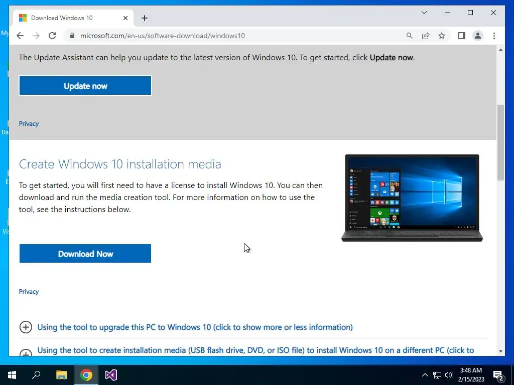
Task: Maximize the Chrome window
Action: (470, 13)
